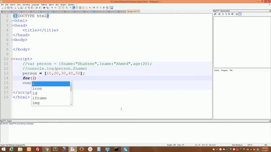The image size is (271, 152).
Task: Click the autocomplete list's down scroll arrow
Action: (71, 104)
